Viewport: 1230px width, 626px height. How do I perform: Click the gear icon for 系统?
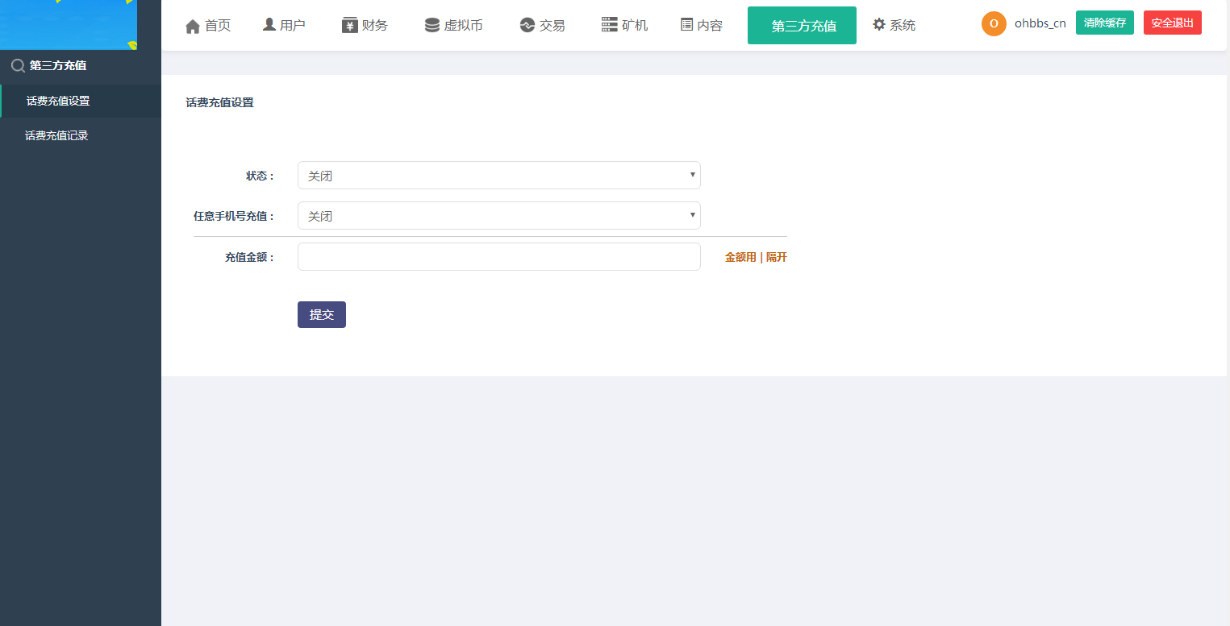(x=879, y=25)
